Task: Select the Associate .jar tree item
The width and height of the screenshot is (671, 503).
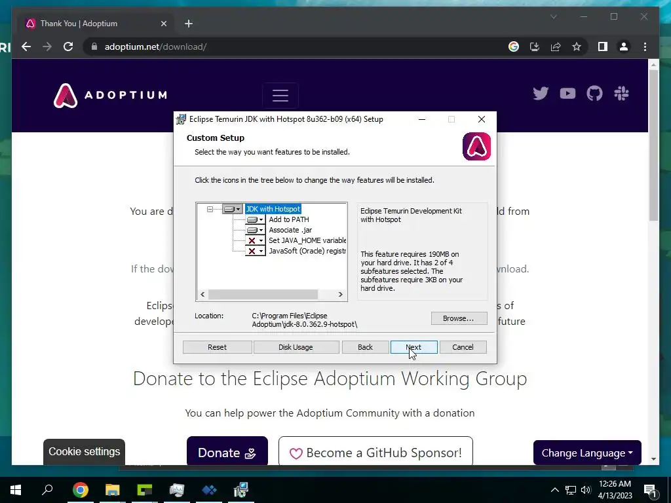Action: (290, 230)
